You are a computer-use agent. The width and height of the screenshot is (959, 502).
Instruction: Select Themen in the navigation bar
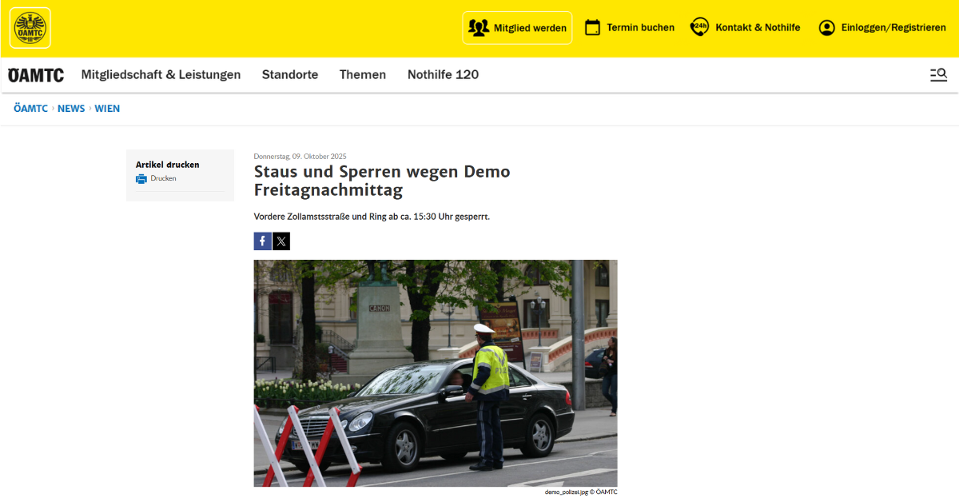pyautogui.click(x=363, y=74)
